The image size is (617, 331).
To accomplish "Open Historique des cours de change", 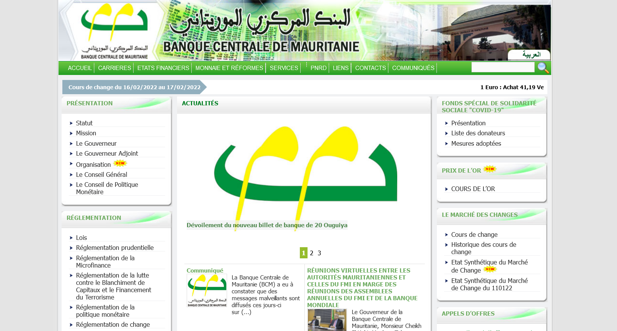I will [483, 248].
